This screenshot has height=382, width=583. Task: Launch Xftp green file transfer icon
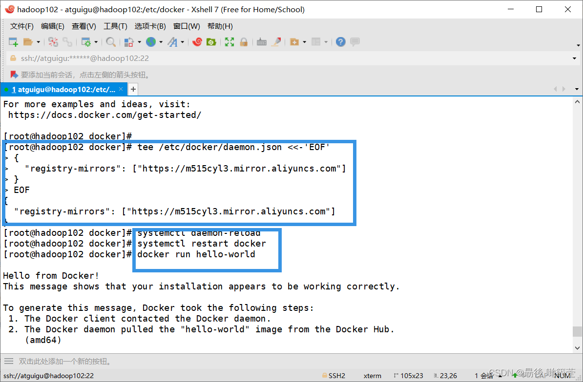tap(211, 42)
